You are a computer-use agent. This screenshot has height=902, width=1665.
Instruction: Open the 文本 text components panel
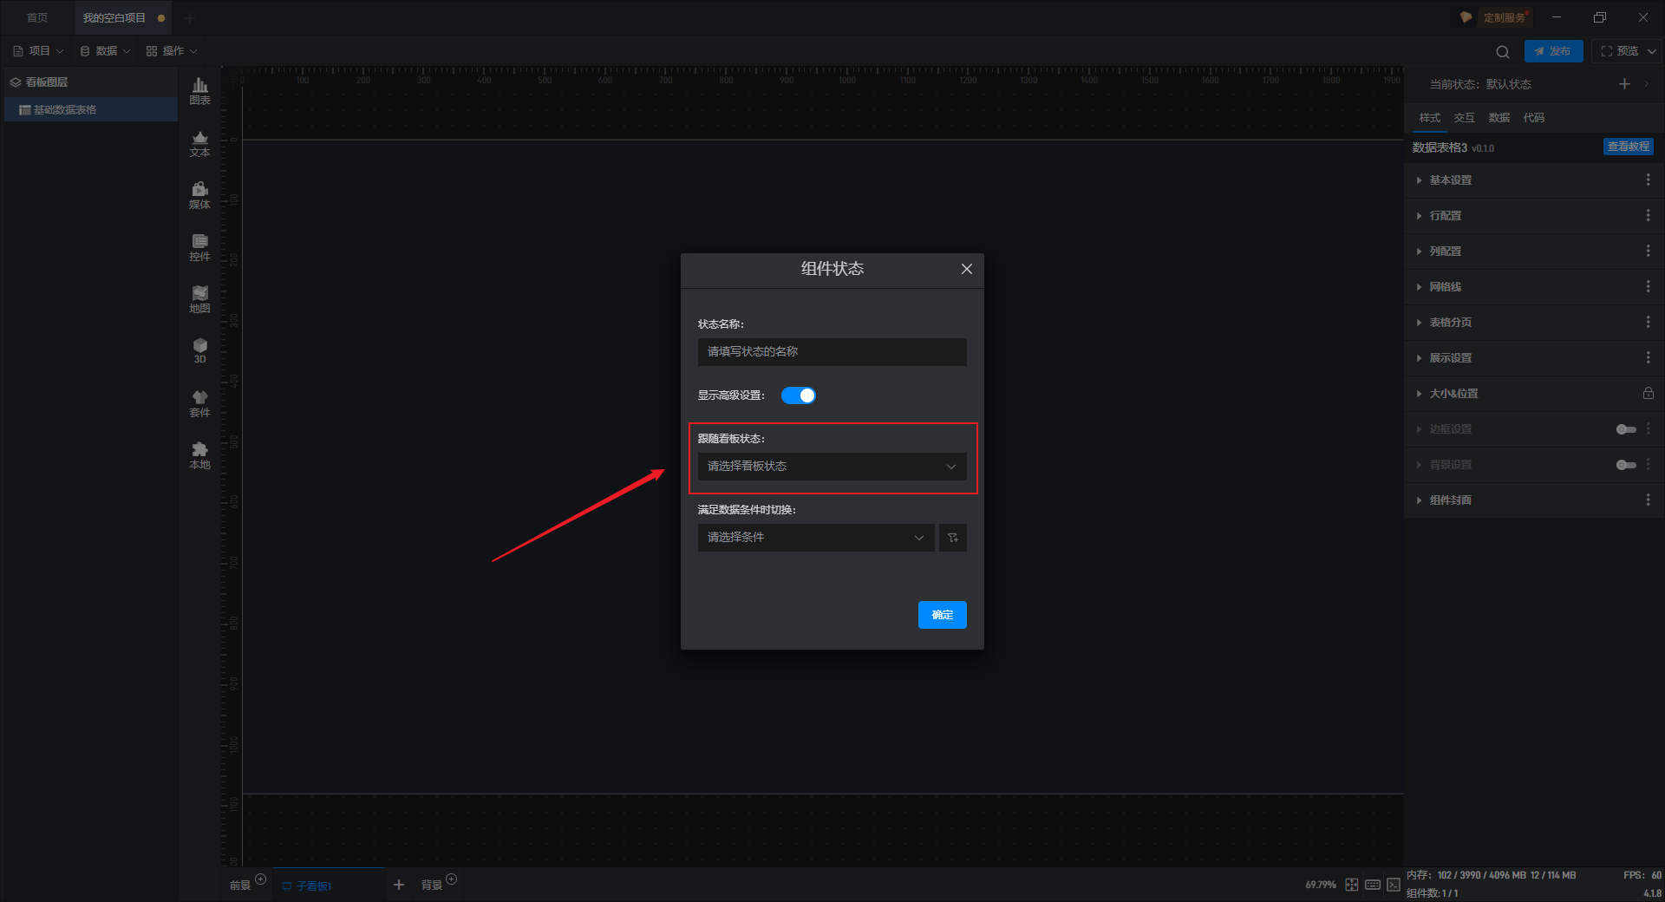199,144
